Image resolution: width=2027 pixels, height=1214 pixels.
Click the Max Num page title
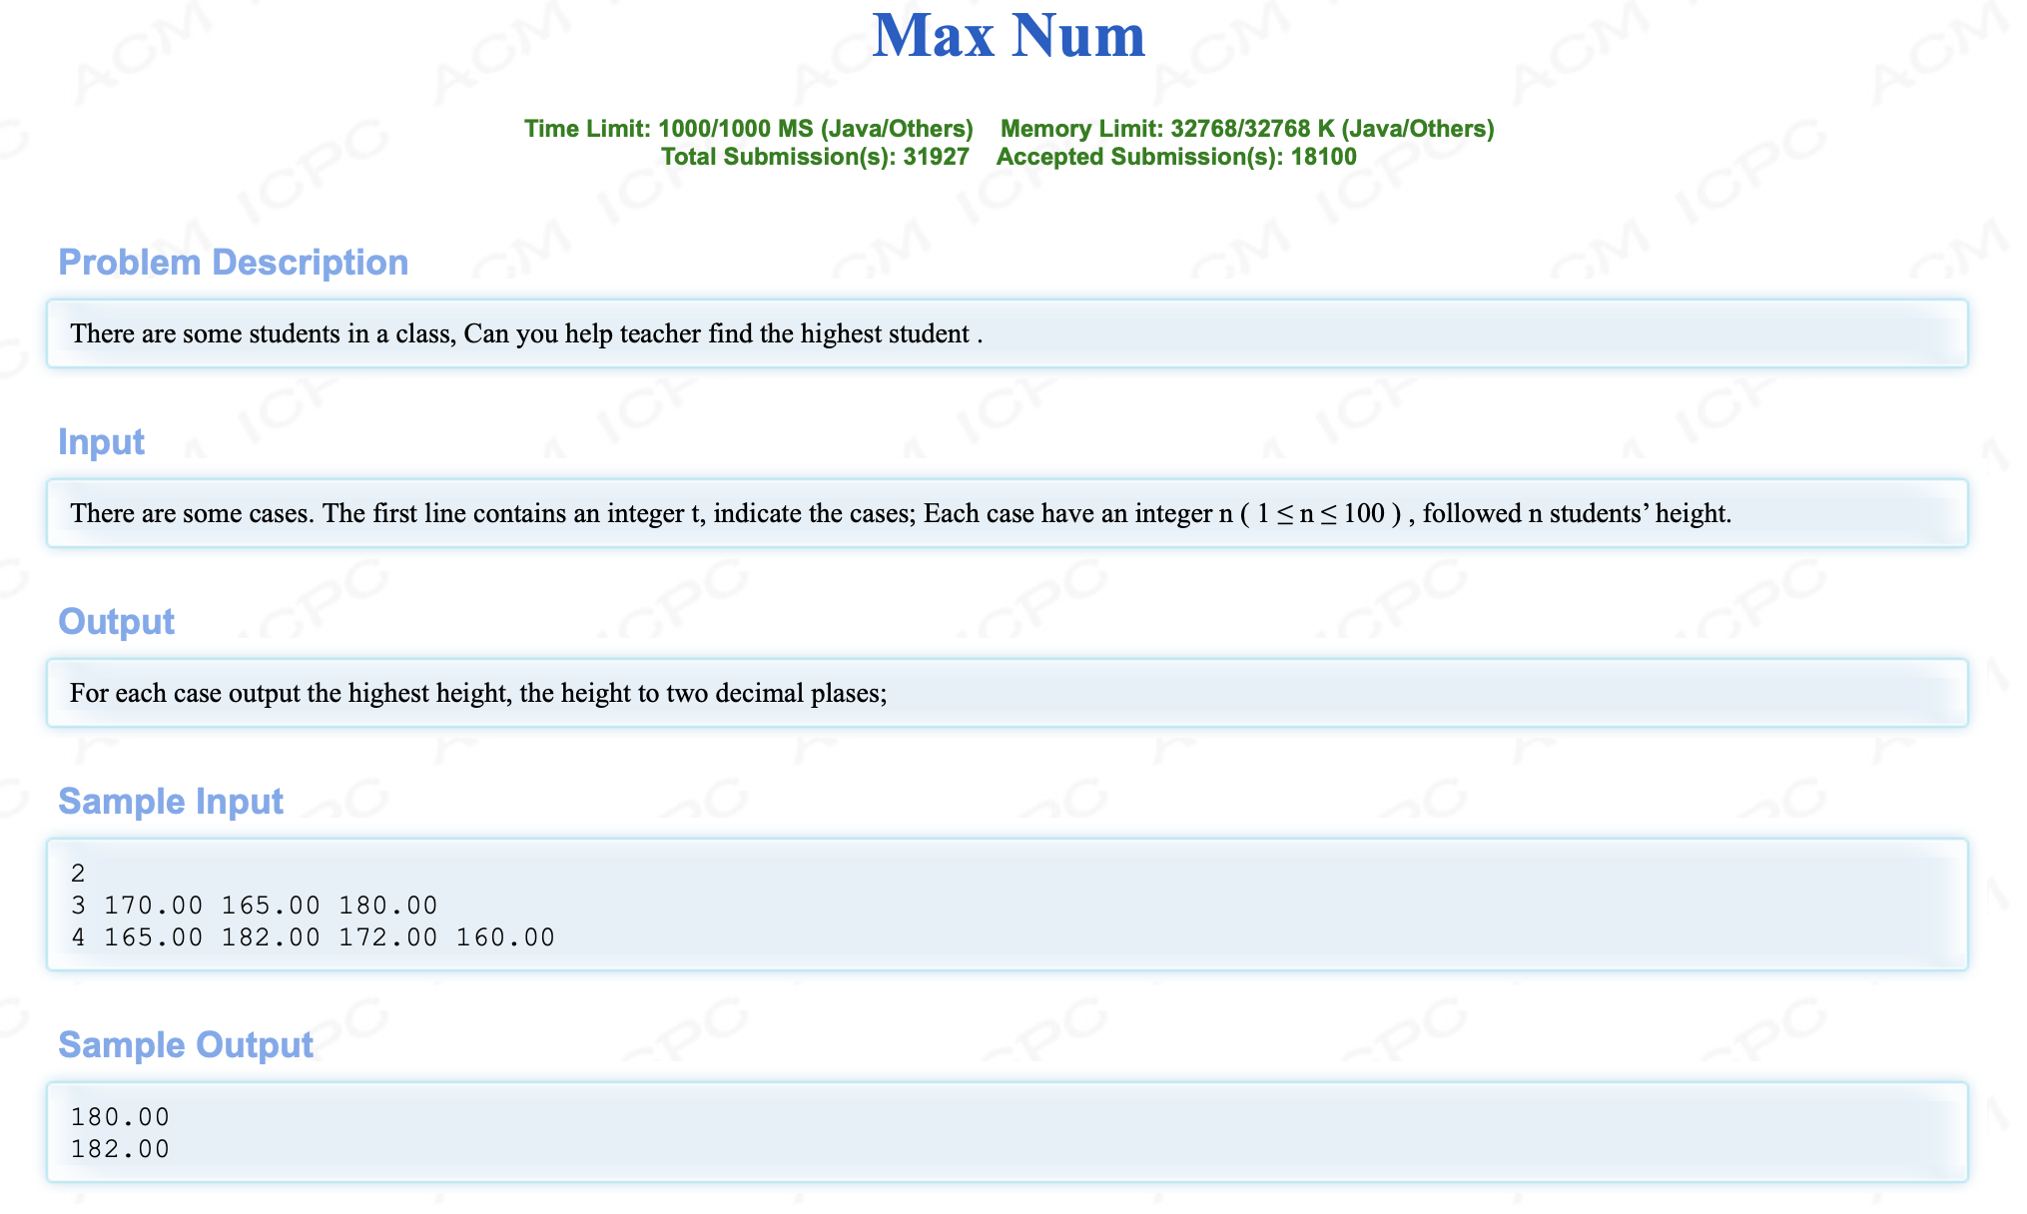pyautogui.click(x=1009, y=36)
